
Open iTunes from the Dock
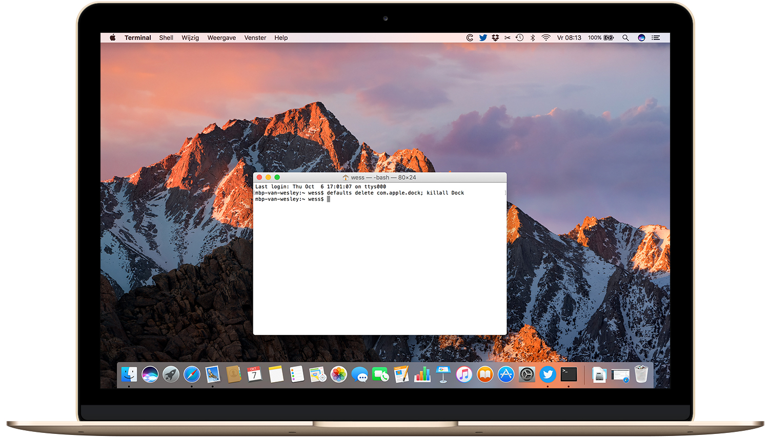463,375
